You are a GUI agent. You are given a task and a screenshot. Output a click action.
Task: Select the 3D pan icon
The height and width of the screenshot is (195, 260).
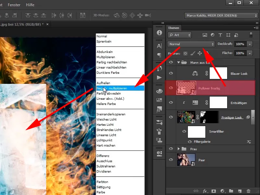[x=132, y=15]
